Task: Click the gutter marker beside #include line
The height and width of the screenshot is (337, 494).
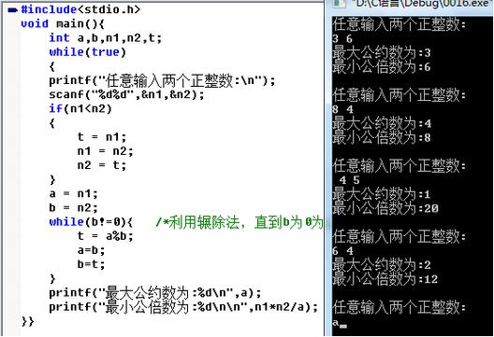Action: [12, 10]
